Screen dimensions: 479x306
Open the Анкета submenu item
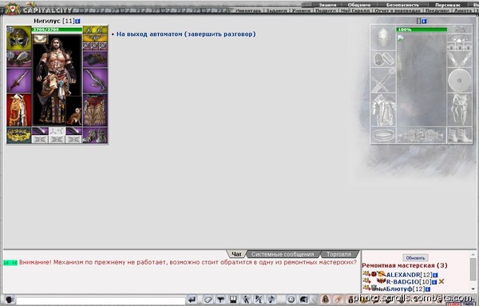coord(463,10)
